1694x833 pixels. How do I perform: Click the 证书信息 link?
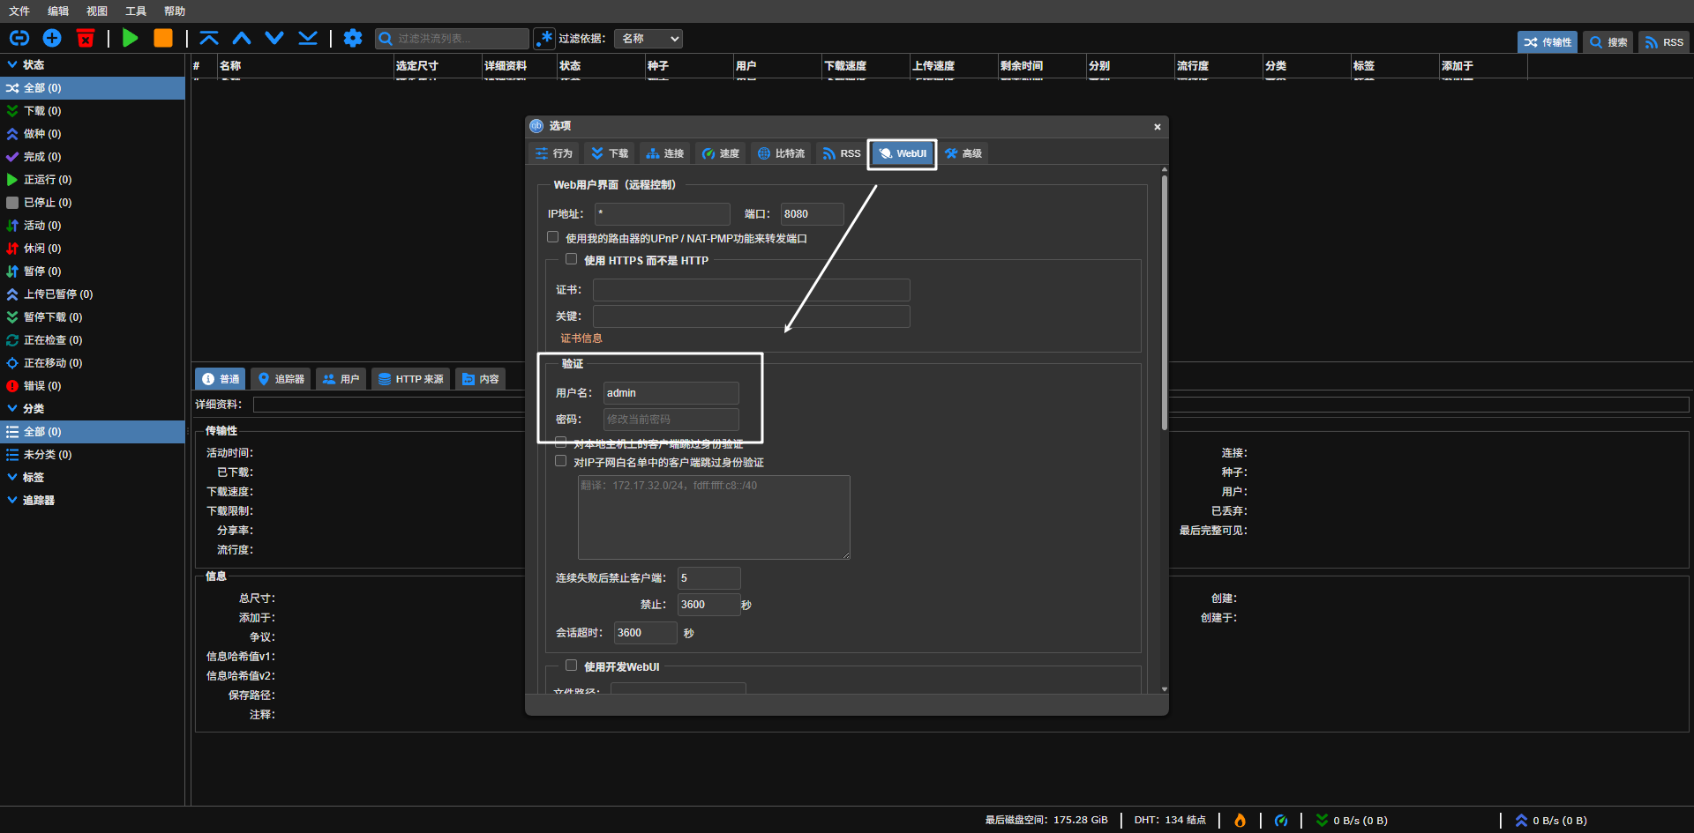pos(581,338)
